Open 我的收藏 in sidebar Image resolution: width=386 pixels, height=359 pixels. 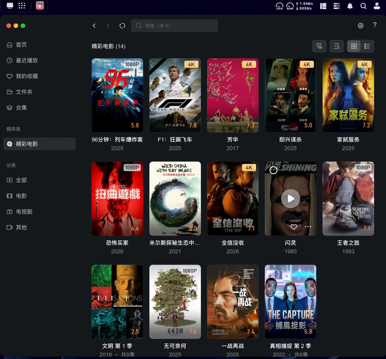[39, 76]
